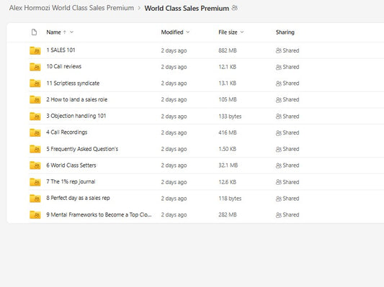Click Shared status for 11 Scriptless syndicate

(x=287, y=83)
